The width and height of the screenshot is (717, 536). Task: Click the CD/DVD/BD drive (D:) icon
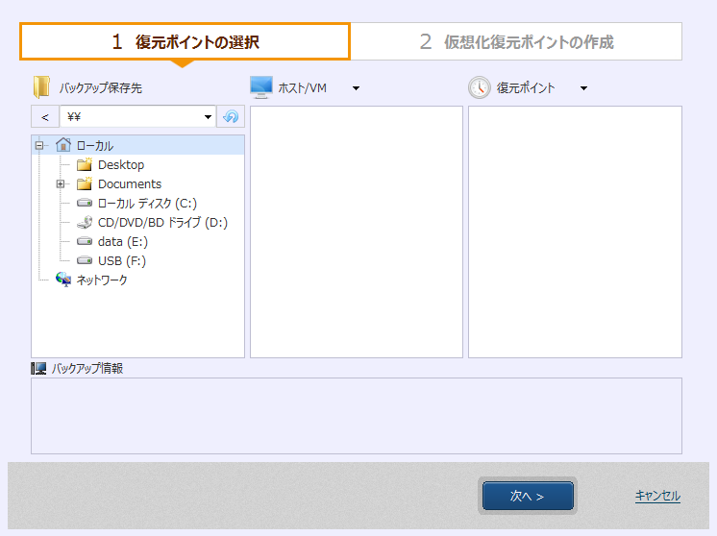point(85,223)
